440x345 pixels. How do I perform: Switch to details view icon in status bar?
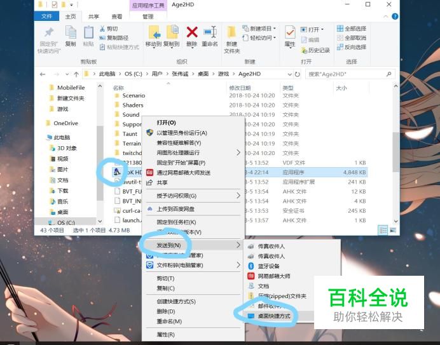pos(383,230)
